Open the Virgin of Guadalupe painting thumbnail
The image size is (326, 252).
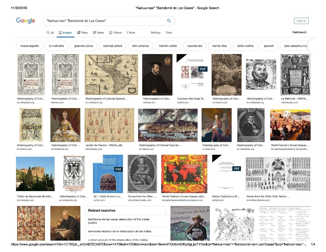tap(226, 75)
